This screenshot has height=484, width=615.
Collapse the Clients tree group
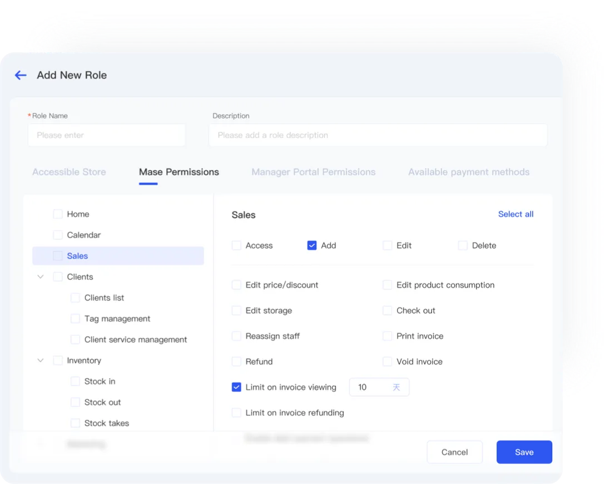click(40, 277)
